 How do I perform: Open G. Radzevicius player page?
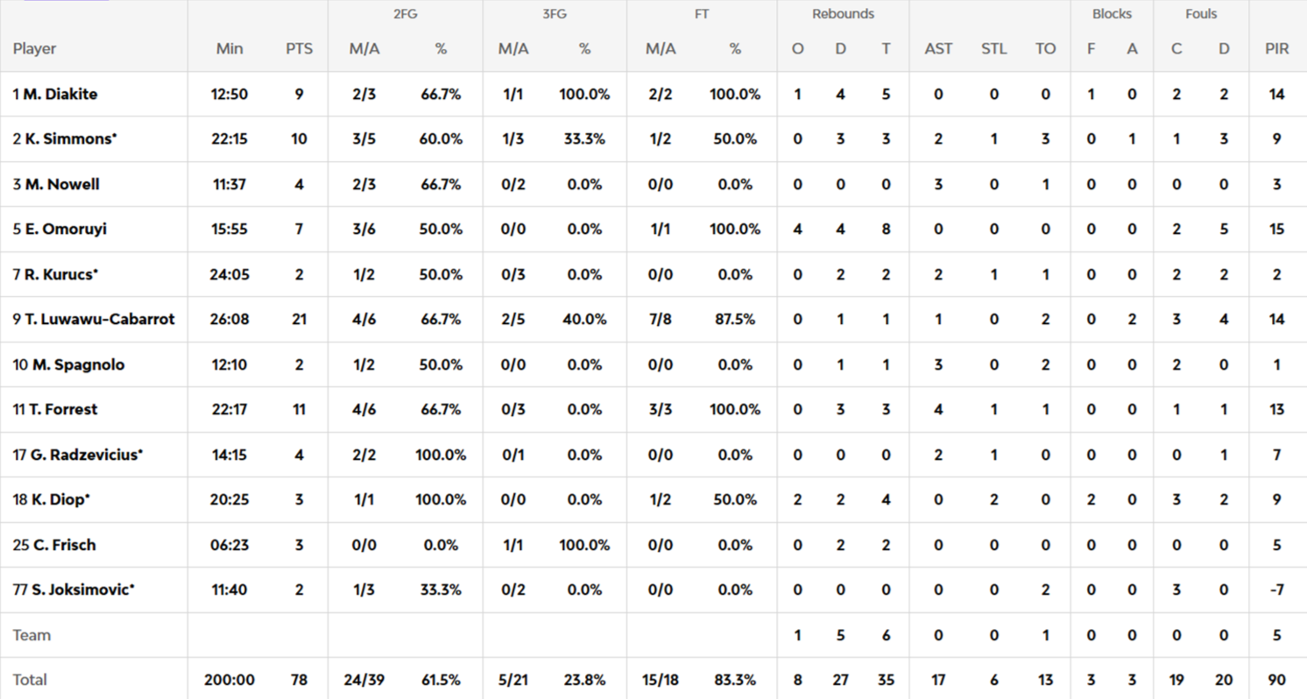[x=87, y=455]
